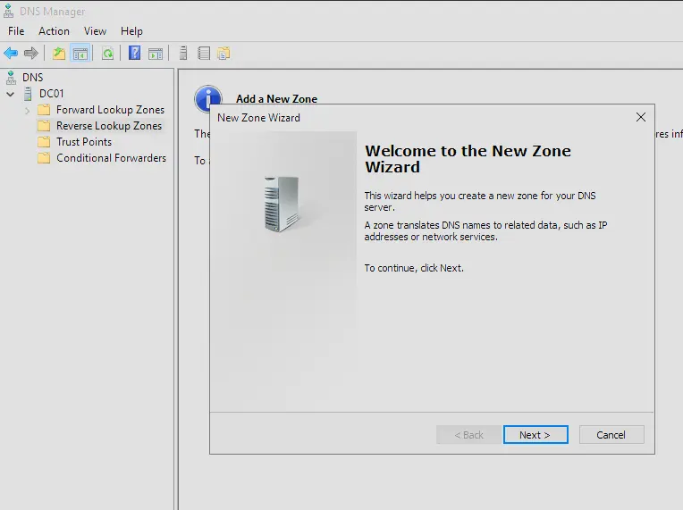Select Trust Points tree item

[84, 142]
